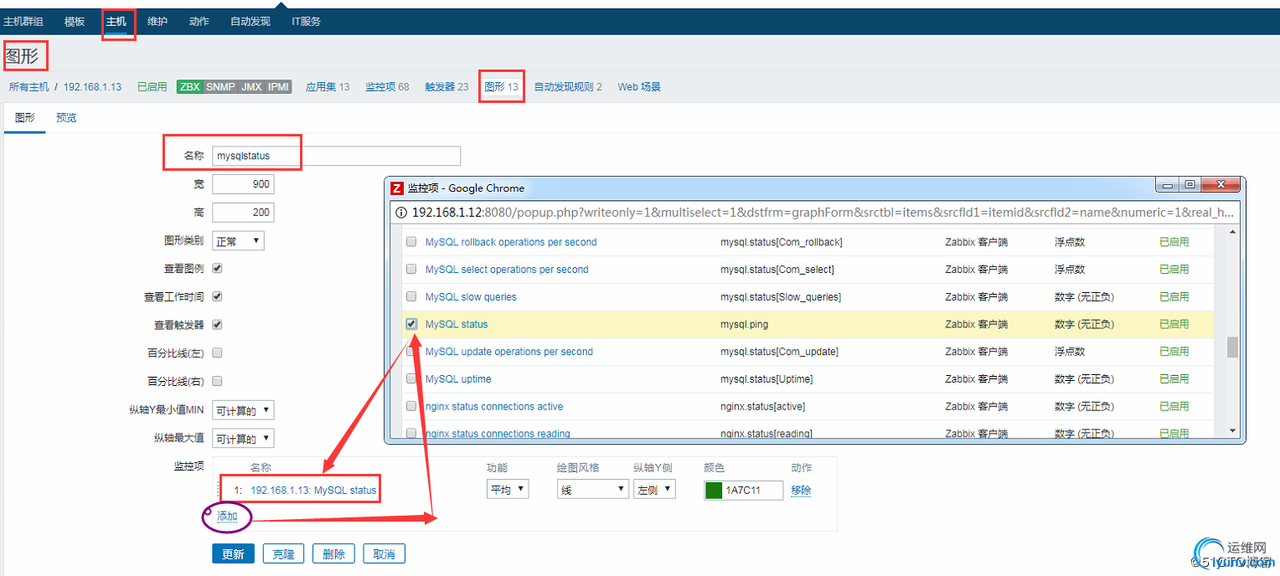Switch to the 预览 tab

click(x=66, y=118)
